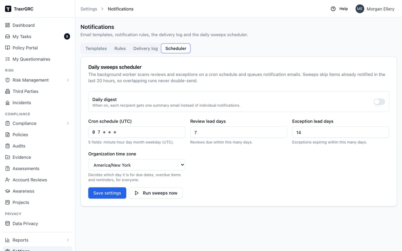Click the My Tasks inbox icon
402x251 pixels.
(8, 36)
